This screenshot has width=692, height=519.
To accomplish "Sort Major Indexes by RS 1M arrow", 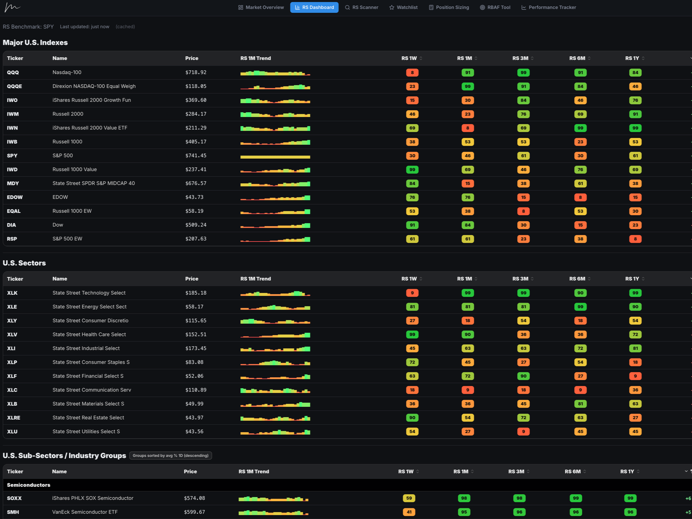I will [x=476, y=58].
